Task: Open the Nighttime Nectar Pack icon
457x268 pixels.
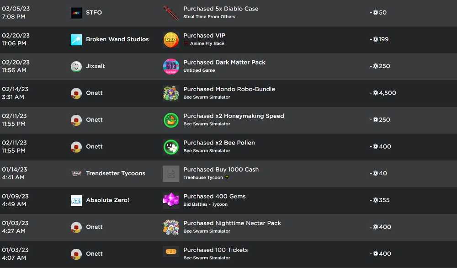Action: pyautogui.click(x=171, y=227)
